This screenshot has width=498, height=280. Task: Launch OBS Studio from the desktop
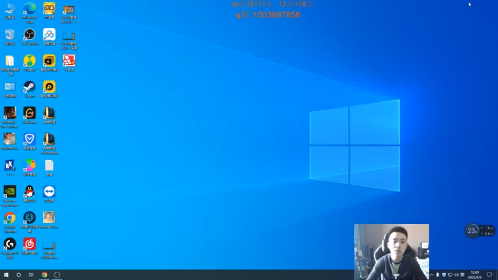[x=29, y=37]
